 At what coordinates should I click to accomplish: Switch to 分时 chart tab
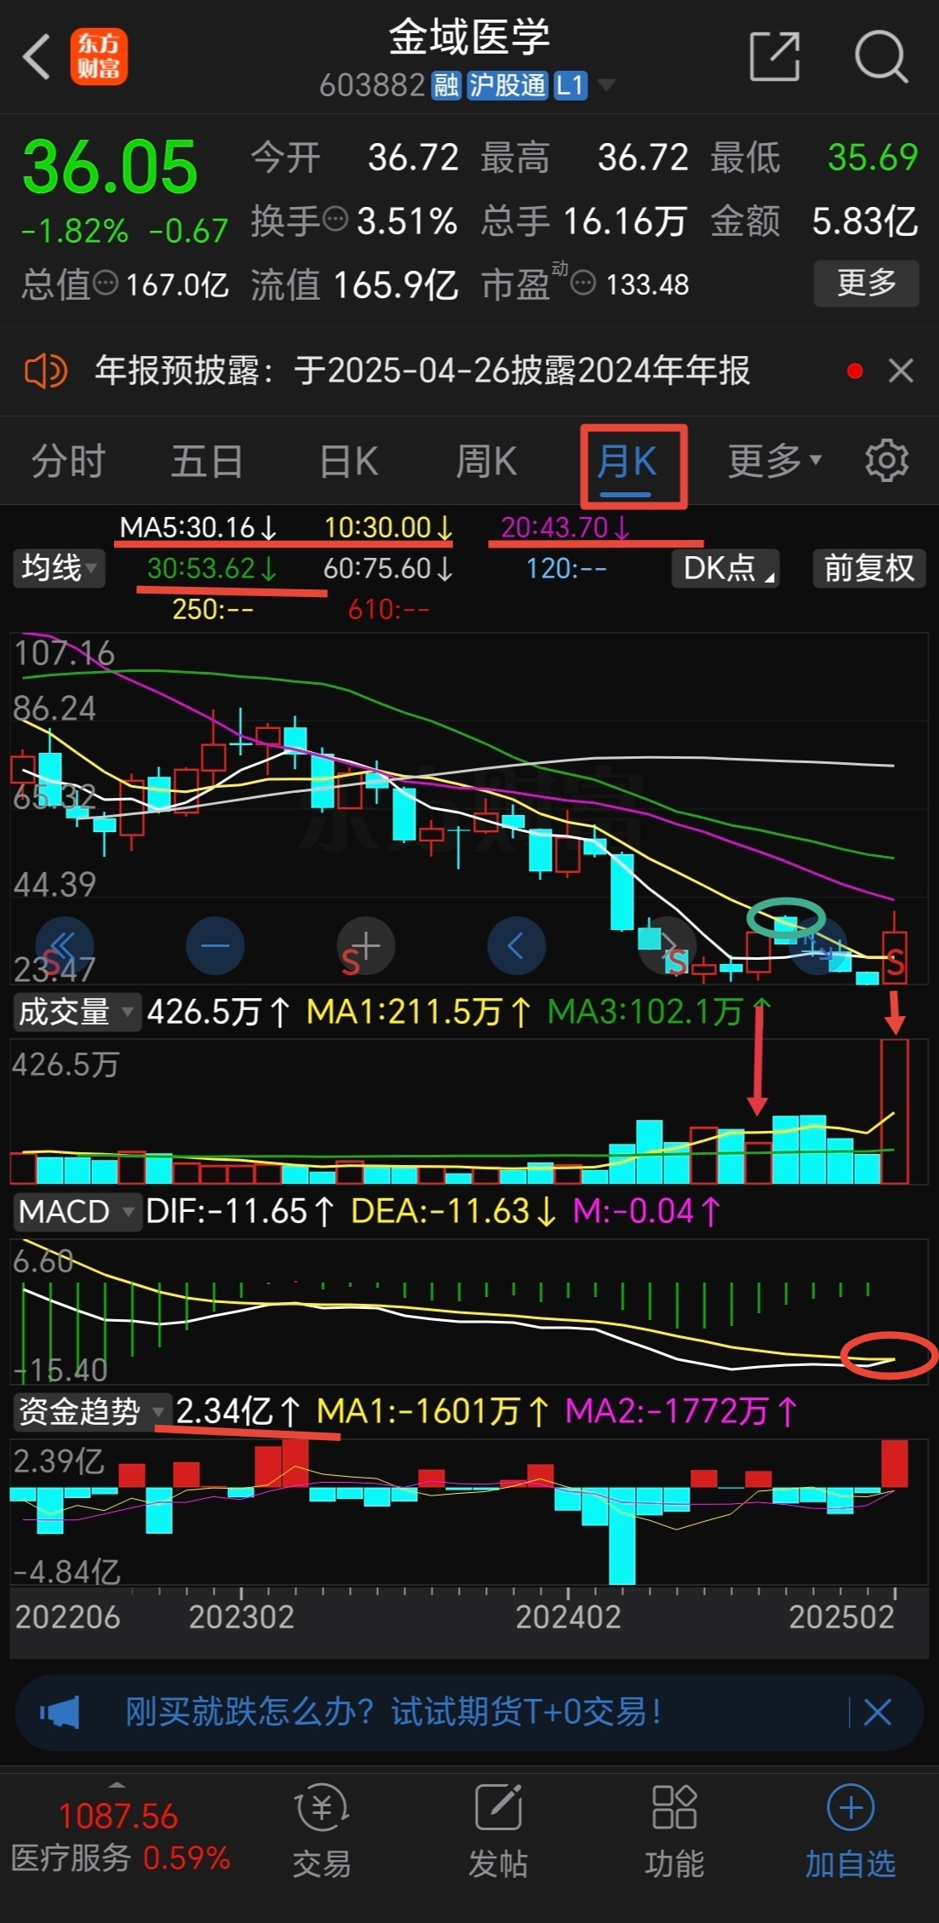[x=68, y=462]
